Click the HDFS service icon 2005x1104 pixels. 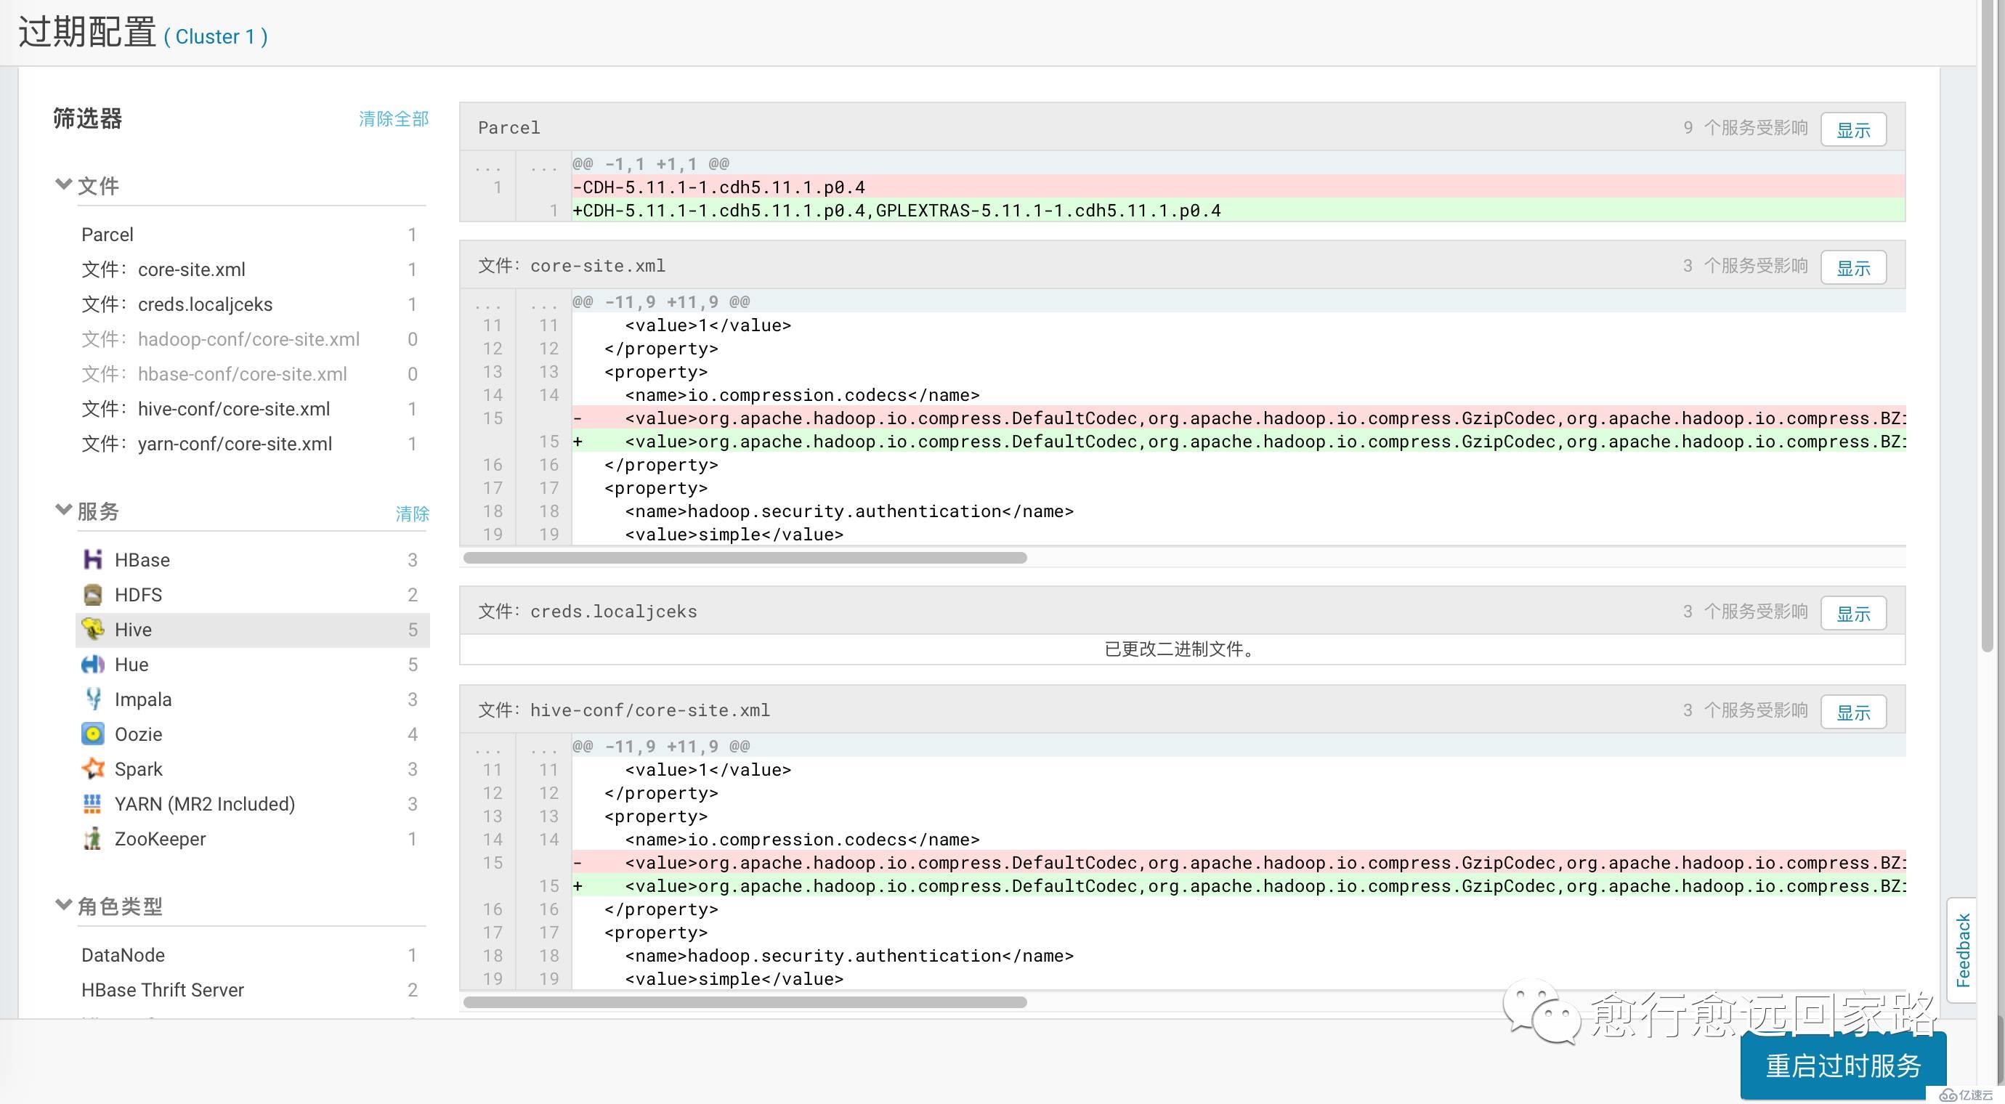(x=92, y=594)
